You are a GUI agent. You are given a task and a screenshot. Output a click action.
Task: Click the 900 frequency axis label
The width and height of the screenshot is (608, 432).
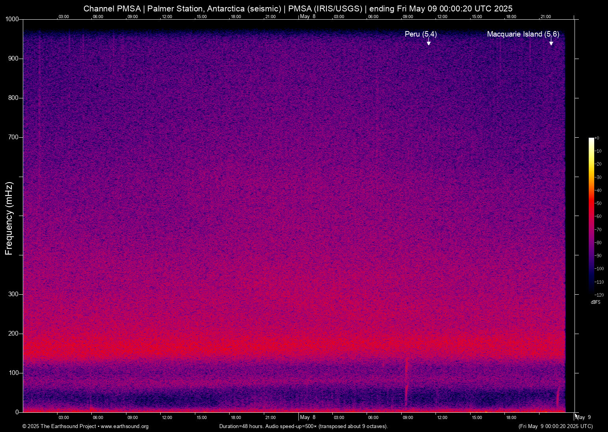tap(14, 59)
